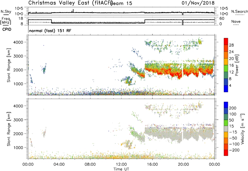Click the 'CPID' label
Viewport: 248px width, 171px height.
[x=7, y=29]
